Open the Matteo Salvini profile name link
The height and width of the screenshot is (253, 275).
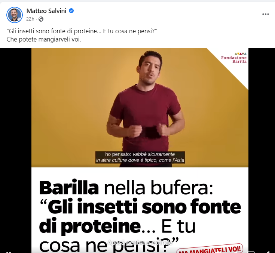46,11
